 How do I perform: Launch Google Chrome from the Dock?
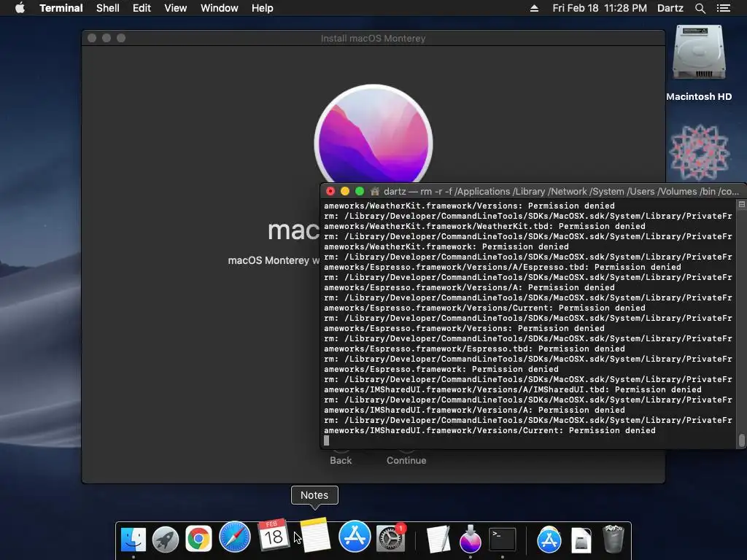click(198, 539)
